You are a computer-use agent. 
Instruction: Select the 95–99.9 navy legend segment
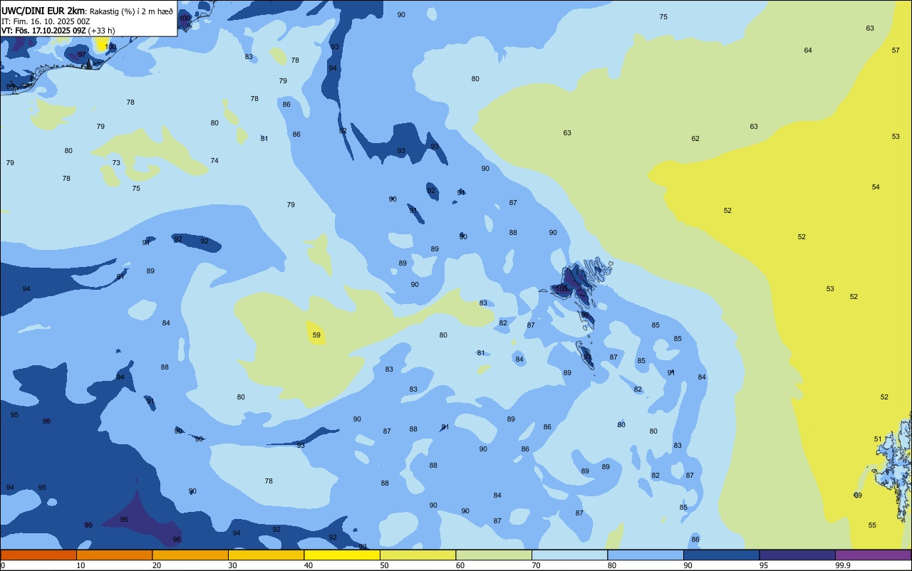pos(797,555)
